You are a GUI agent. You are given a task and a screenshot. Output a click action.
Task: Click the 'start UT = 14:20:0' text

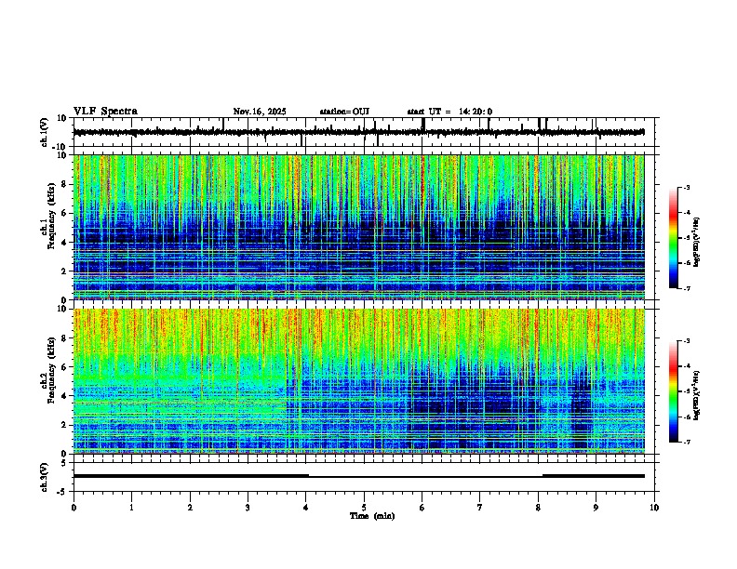[449, 112]
